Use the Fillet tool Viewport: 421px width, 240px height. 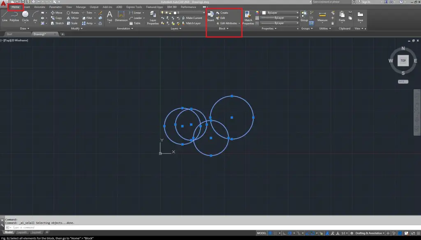click(87, 18)
